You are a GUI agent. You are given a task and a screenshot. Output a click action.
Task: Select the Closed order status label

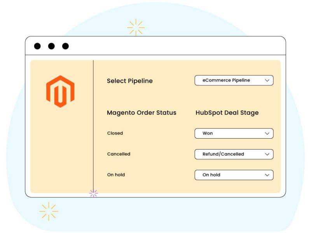click(x=115, y=133)
